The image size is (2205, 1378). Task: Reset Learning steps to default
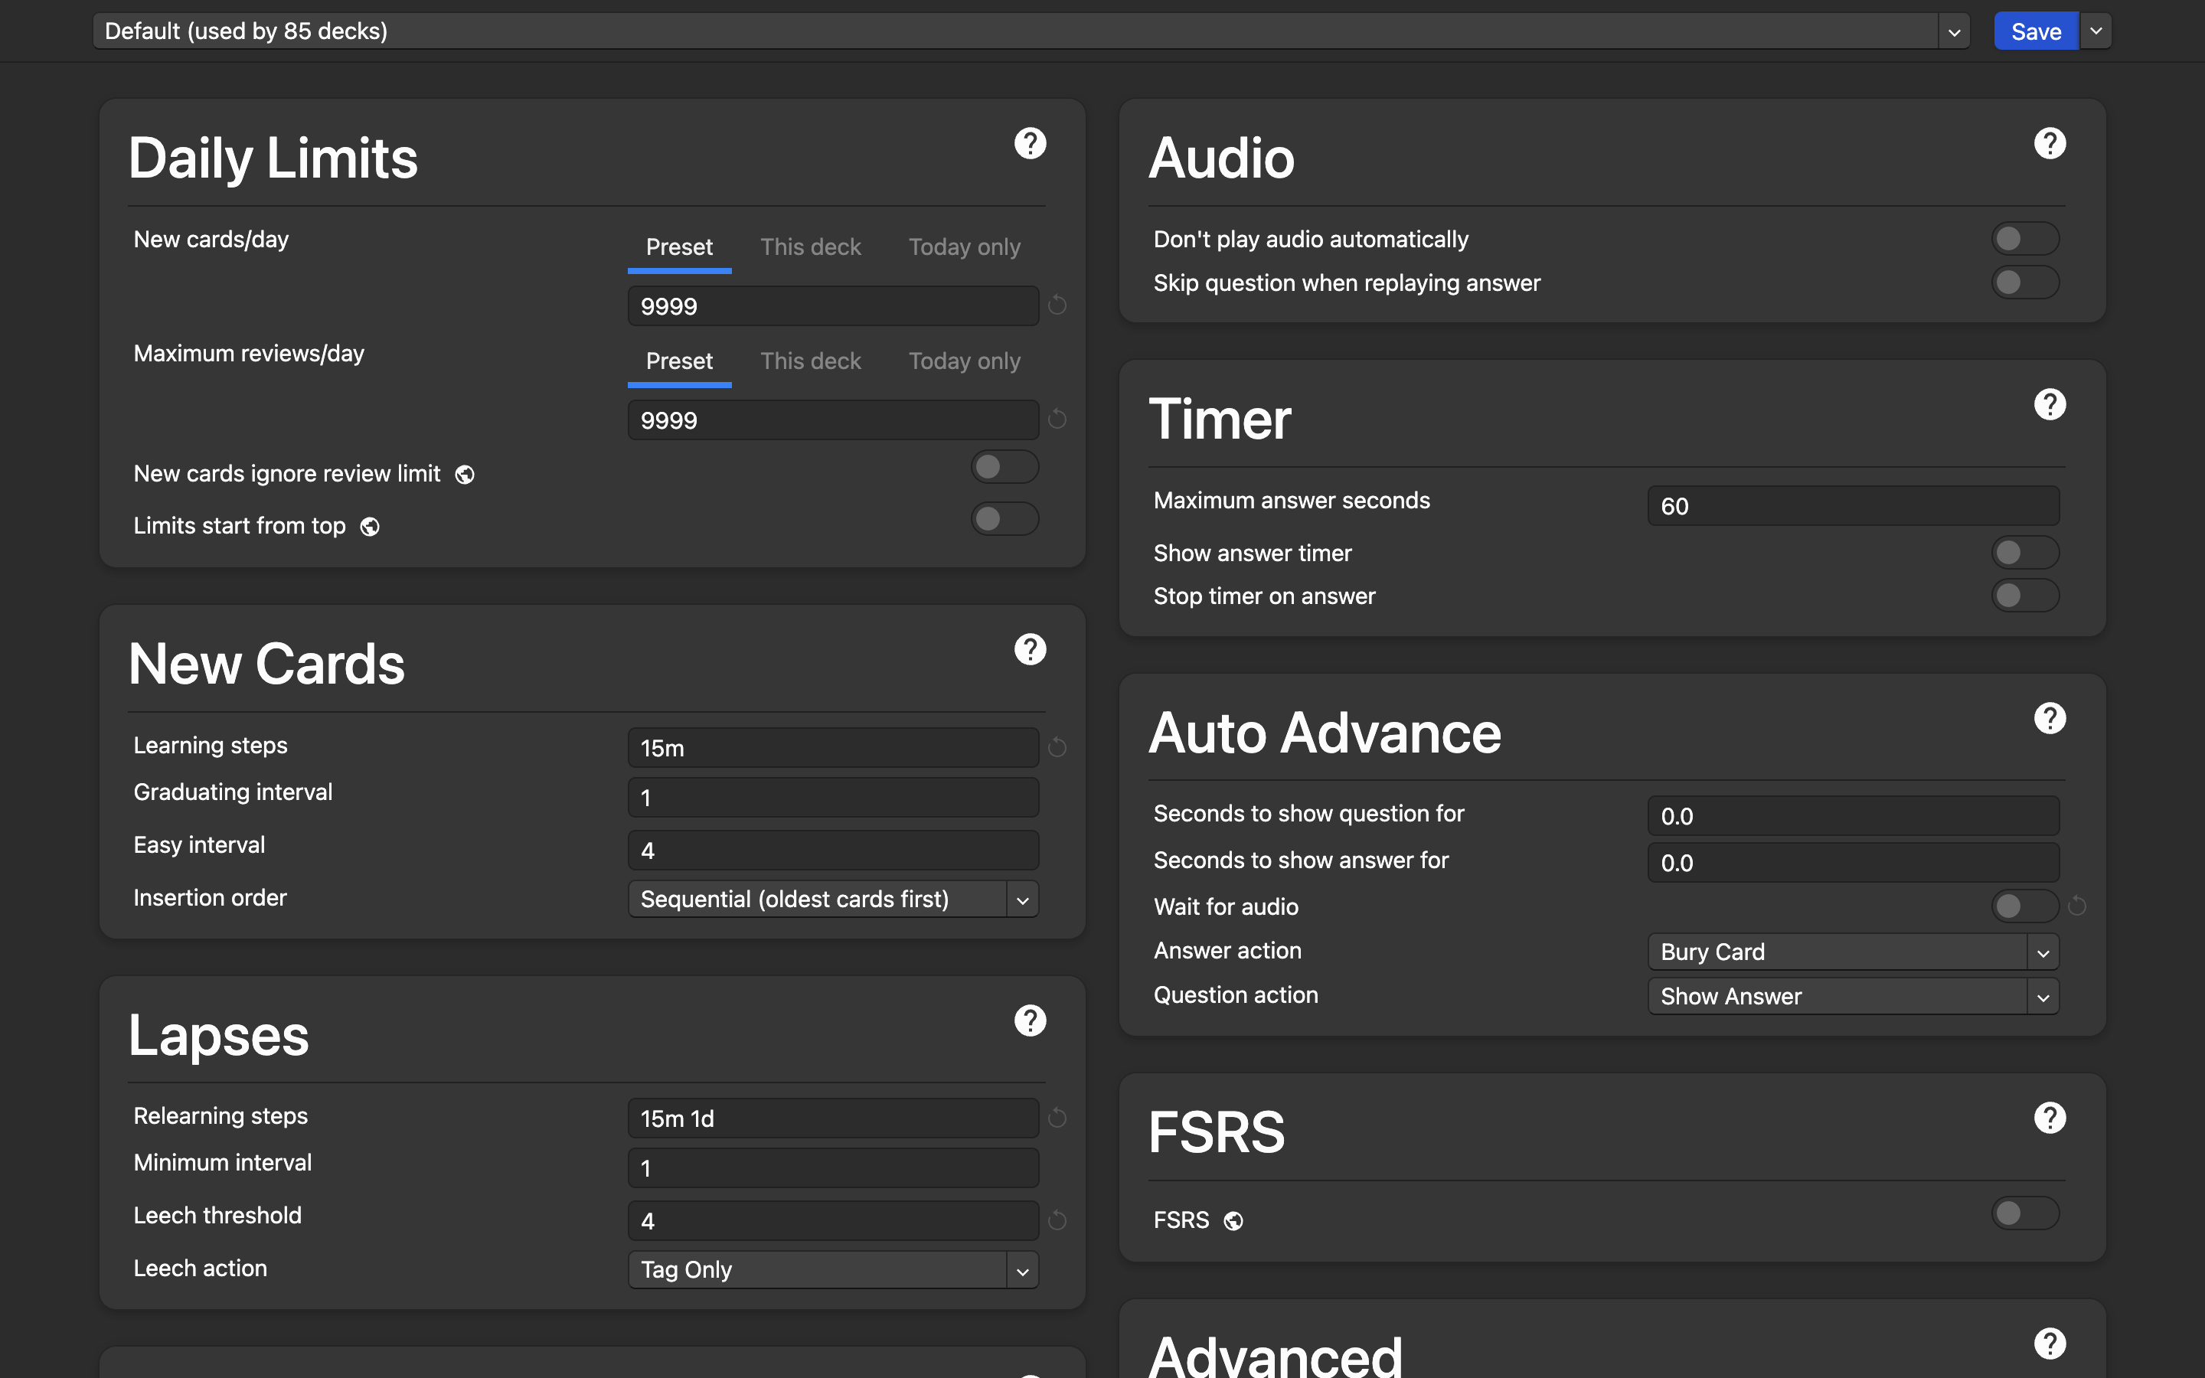(1057, 747)
